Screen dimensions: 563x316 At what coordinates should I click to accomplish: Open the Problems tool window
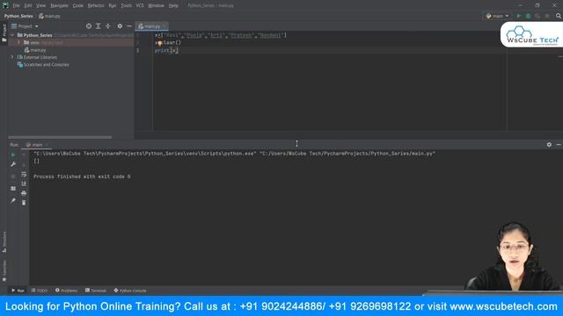coord(67,291)
